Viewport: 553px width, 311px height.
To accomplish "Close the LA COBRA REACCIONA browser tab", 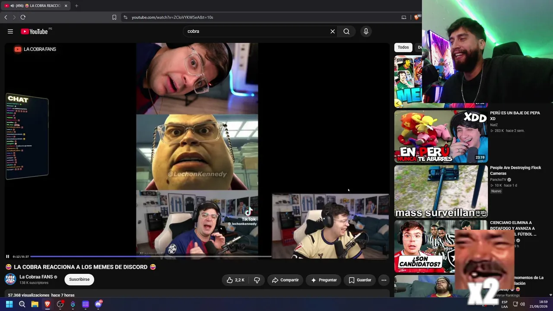I will 66,6.
